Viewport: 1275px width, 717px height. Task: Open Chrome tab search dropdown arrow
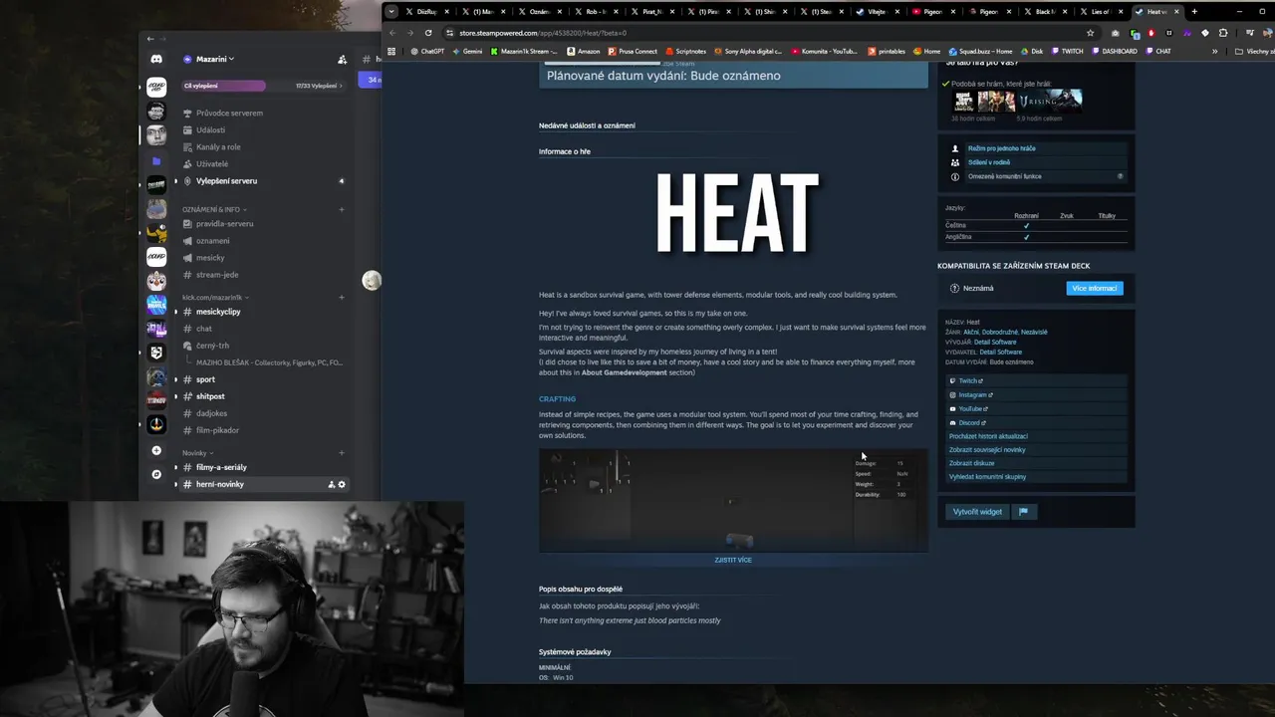(x=391, y=12)
